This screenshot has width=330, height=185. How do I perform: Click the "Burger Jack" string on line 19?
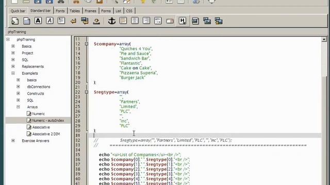133,78
